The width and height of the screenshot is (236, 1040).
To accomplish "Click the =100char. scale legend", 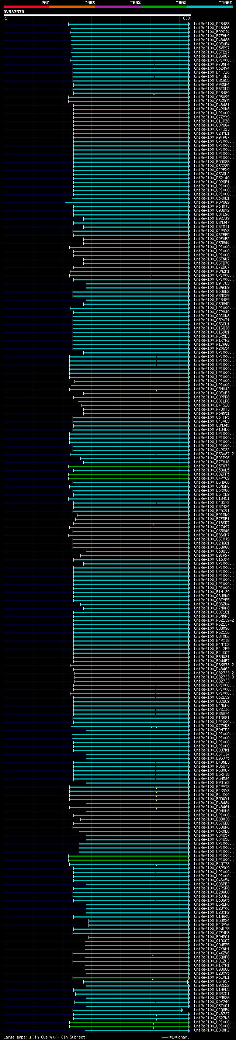I will (x=176, y=1037).
